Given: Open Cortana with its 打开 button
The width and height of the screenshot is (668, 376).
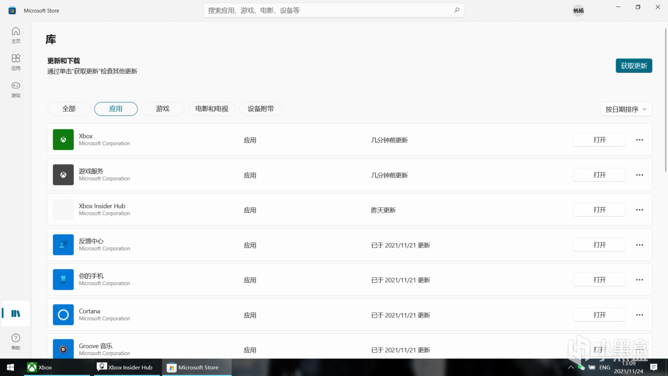Looking at the screenshot, I should [599, 315].
